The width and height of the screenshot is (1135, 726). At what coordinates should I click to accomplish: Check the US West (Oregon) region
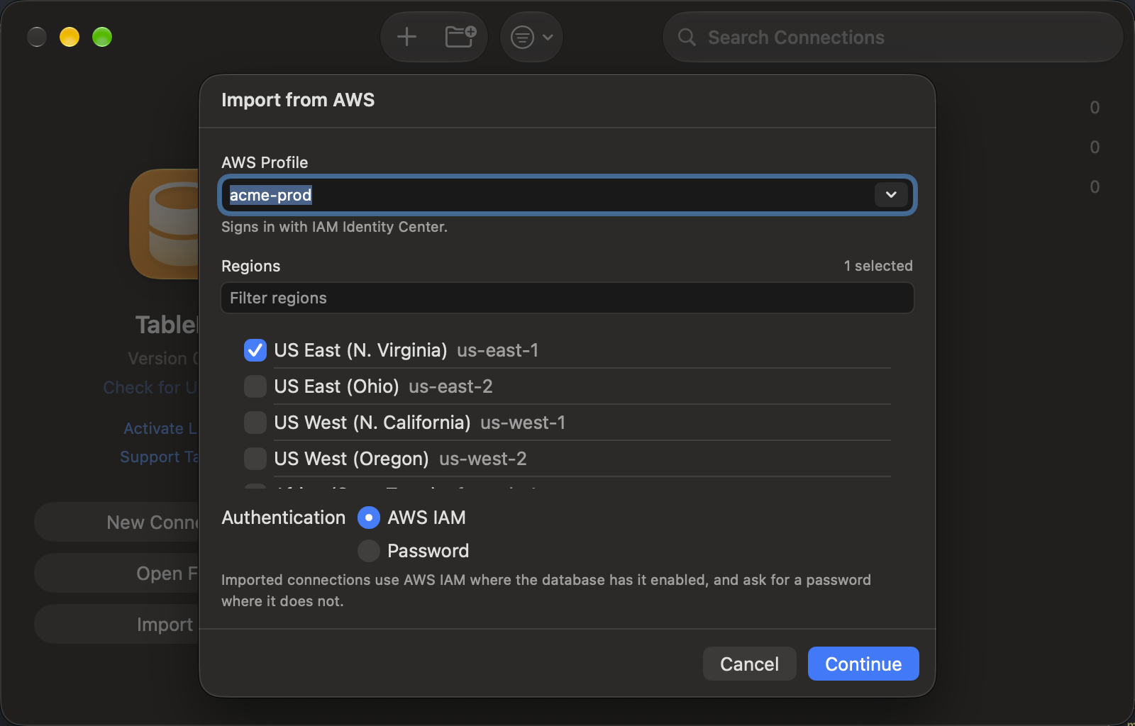pos(255,459)
